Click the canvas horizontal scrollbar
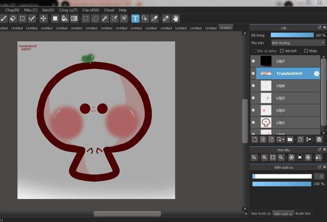Image resolution: width=327 pixels, height=222 pixels. click(127, 214)
